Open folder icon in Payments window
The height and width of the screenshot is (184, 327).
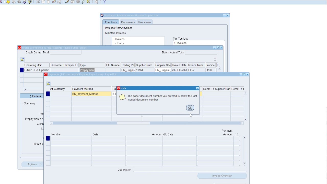tap(48, 84)
